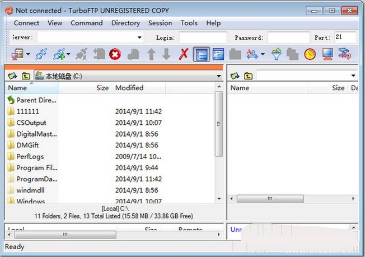This screenshot has width=365, height=257.
Task: Click the local list scroll-up arrow
Action: click(x=219, y=87)
